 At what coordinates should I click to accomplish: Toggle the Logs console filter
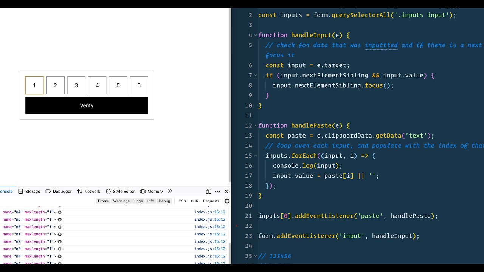pyautogui.click(x=138, y=201)
